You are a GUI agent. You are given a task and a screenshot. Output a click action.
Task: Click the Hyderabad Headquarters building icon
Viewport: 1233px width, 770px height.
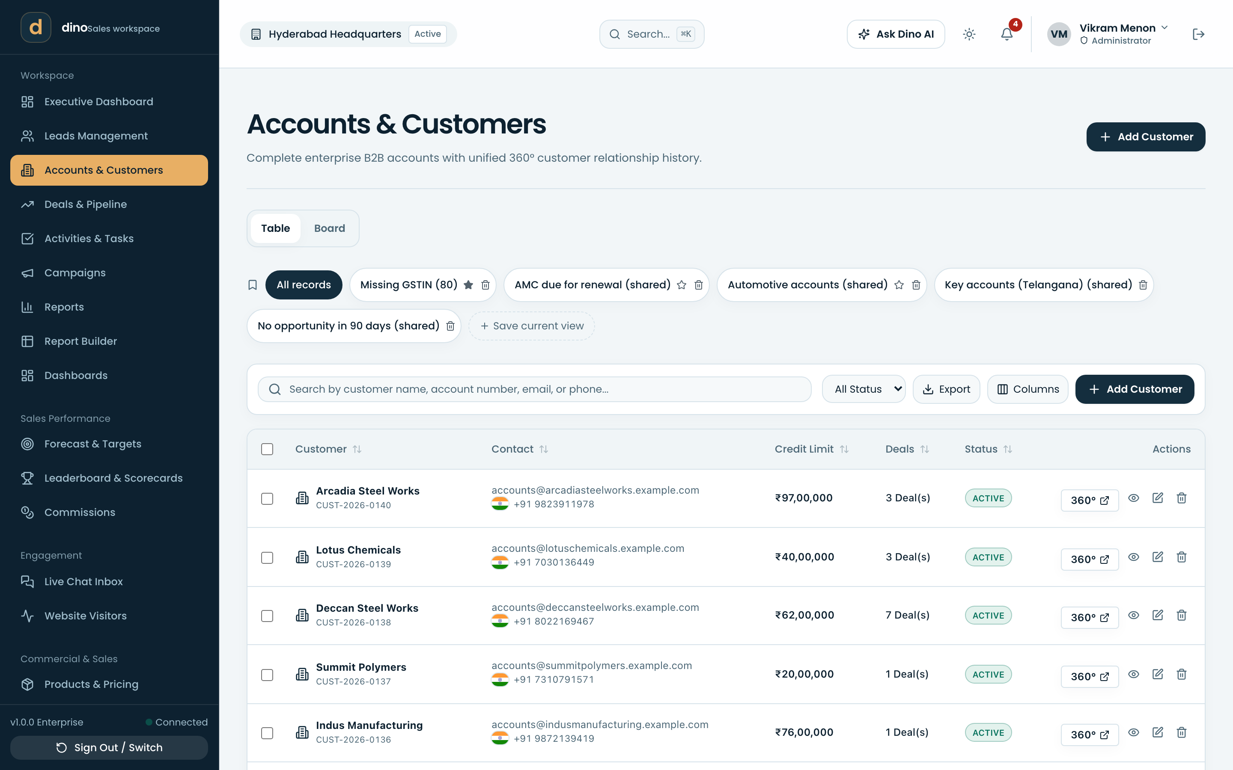(256, 34)
